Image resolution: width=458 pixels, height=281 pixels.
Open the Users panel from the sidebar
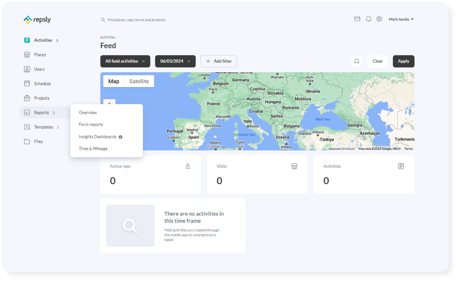pyautogui.click(x=39, y=69)
